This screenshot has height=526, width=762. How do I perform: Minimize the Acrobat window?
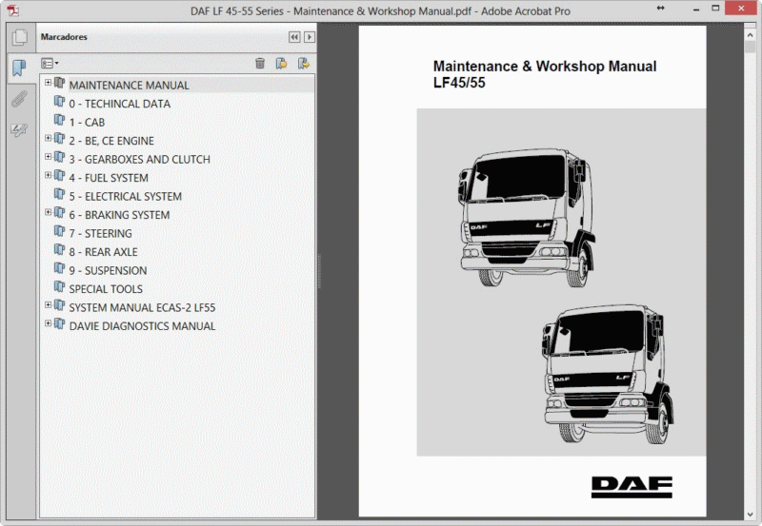(x=696, y=9)
